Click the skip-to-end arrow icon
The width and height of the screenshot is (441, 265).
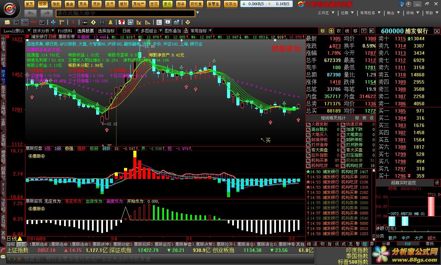point(372,31)
